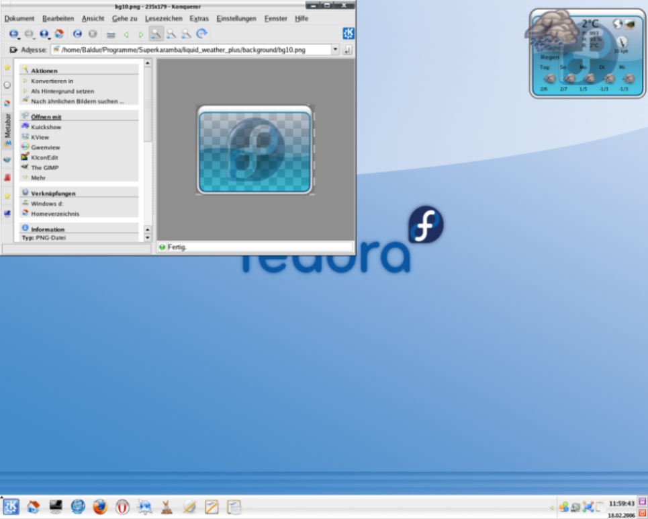Open the Up directory dropdown arrow

[50, 38]
